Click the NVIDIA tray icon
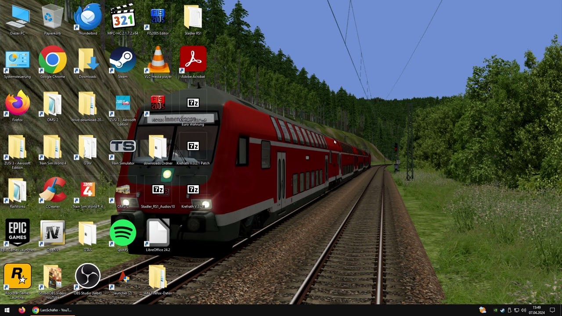 (x=496, y=310)
